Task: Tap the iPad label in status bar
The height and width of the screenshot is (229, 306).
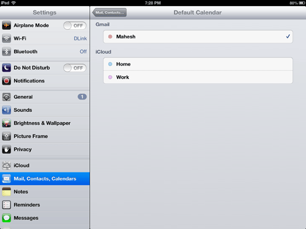Action: coord(5,3)
